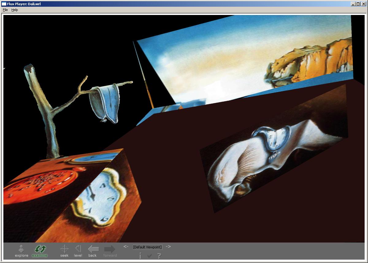
Task: Click the level view icon
Action: [78, 251]
